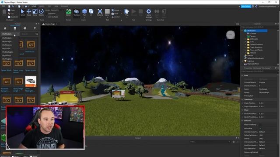The image size is (280, 157).
Task: Open Toolbox Recent clock tab
Action: [25, 28]
